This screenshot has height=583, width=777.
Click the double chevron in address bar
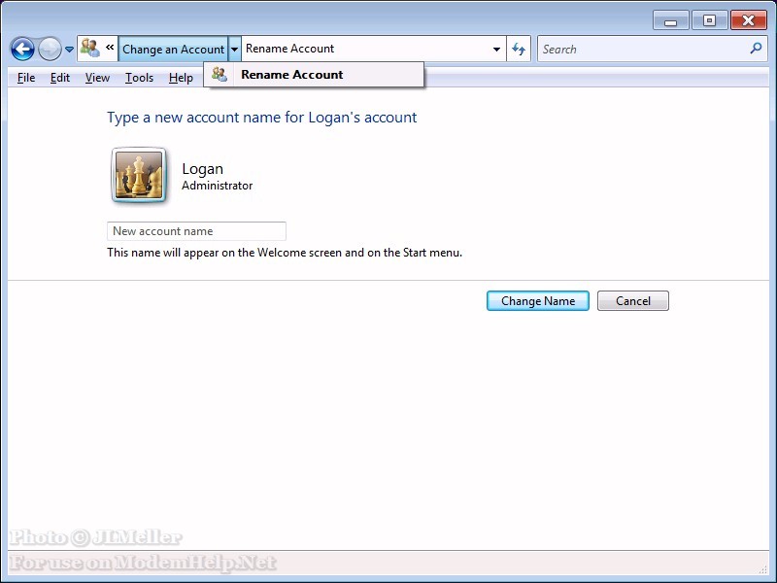(110, 48)
